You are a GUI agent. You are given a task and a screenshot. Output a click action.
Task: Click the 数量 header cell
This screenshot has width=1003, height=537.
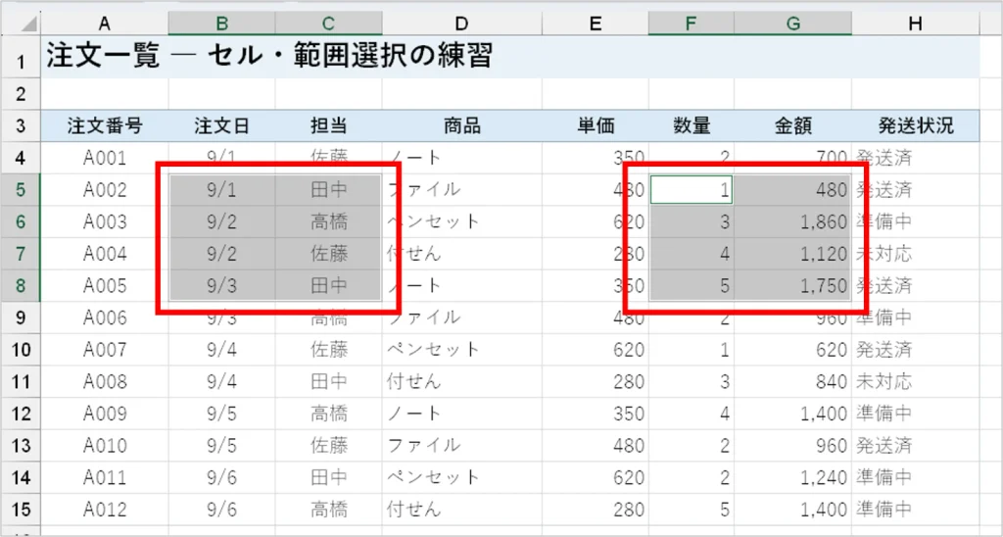tap(692, 126)
